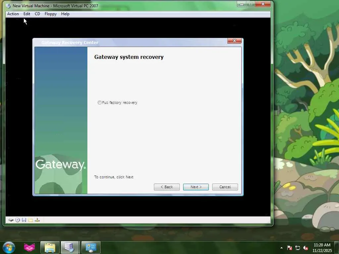
Task: Close the Gateway Recovery Center dialog
Action: pyautogui.click(x=234, y=41)
